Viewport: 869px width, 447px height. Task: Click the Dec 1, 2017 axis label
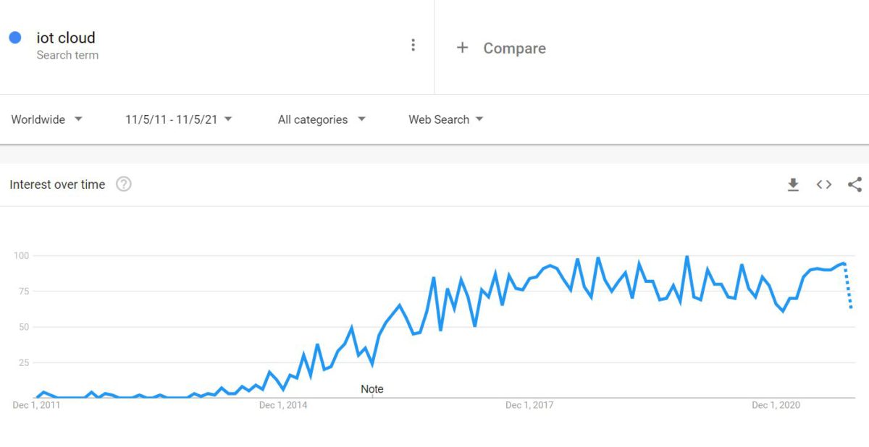click(529, 405)
